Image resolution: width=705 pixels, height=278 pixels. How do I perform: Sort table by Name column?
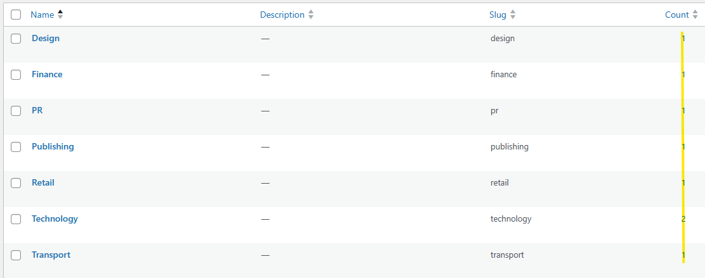(x=42, y=15)
